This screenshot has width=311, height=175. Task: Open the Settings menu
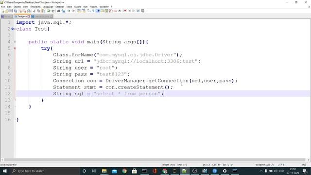tap(60, 7)
